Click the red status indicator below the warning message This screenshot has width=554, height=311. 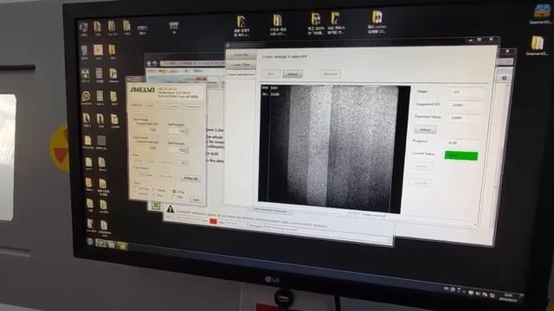coord(213,221)
